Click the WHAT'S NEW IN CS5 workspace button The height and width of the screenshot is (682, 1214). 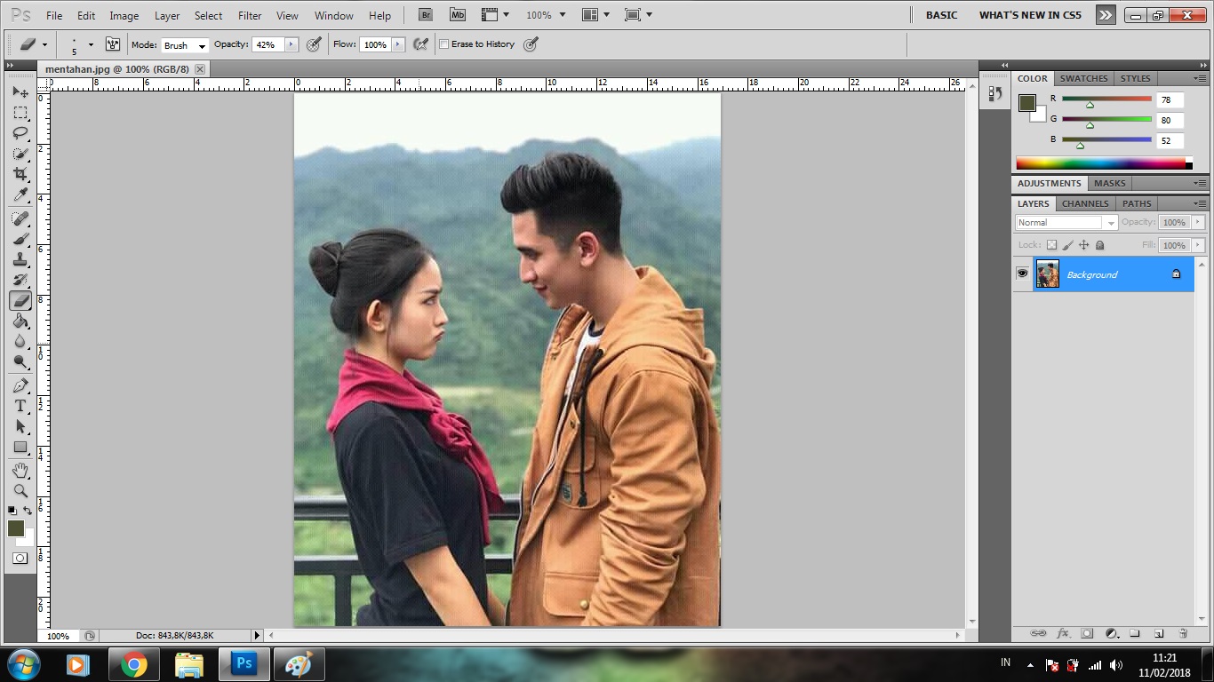[x=1030, y=14]
